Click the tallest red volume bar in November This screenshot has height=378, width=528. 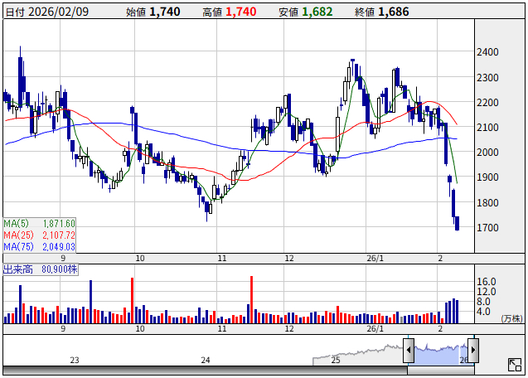(251, 299)
